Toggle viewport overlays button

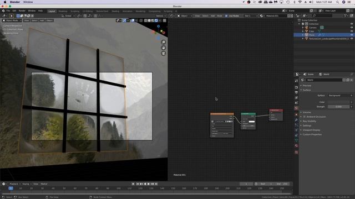[x=133, y=20]
